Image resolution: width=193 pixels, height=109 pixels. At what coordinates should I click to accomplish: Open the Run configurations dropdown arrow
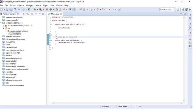32,9
